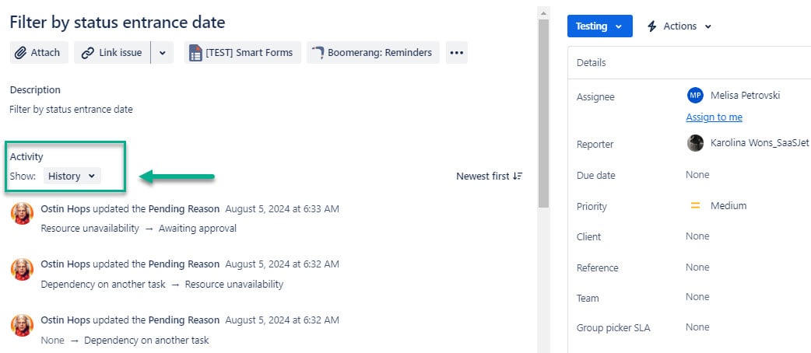The height and width of the screenshot is (353, 811).
Task: Open the Link issue dropdown chevron
Action: point(163,53)
